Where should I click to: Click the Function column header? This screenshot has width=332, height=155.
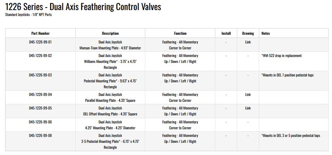pos(180,33)
